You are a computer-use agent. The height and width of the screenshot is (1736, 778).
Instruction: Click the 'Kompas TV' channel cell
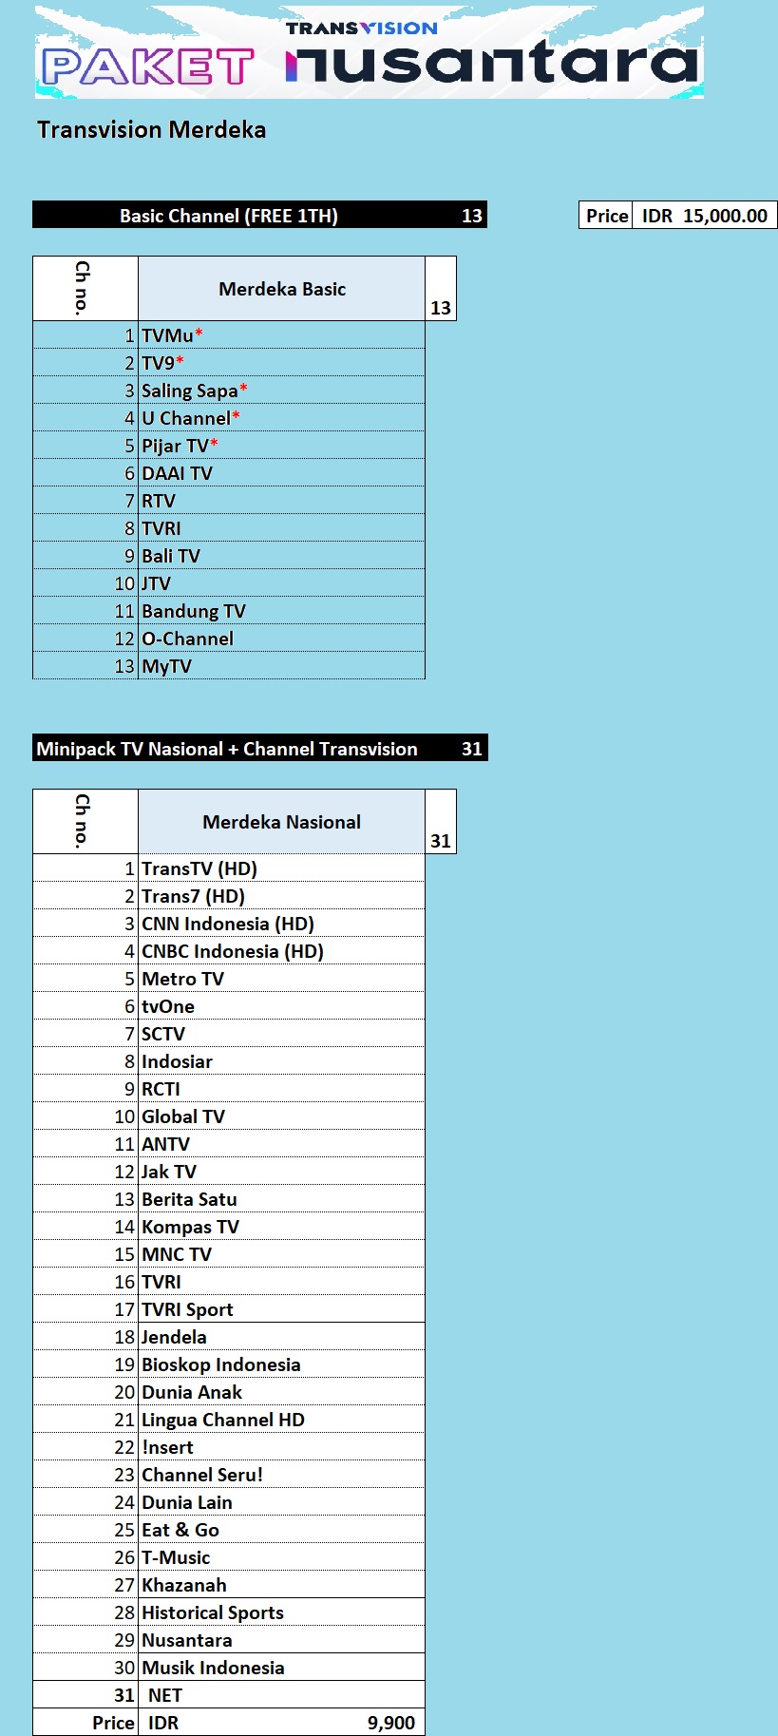coord(281,1226)
